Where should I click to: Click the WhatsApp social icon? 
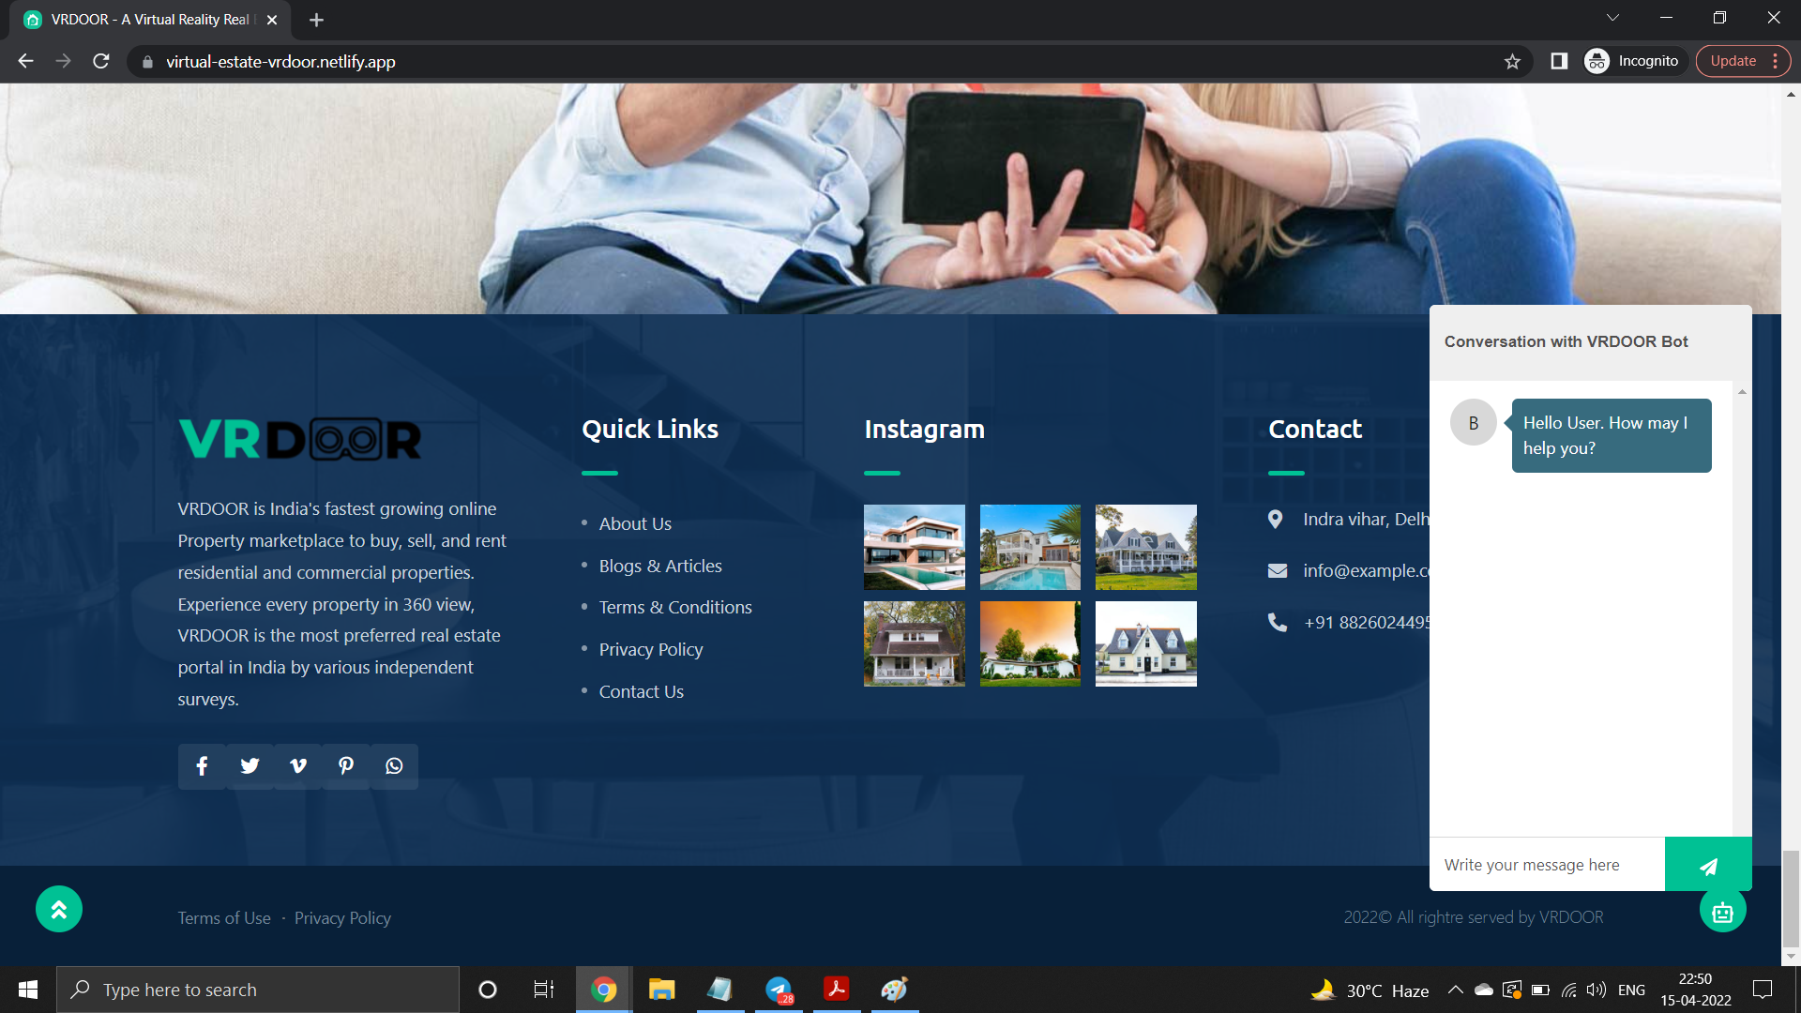tap(394, 766)
